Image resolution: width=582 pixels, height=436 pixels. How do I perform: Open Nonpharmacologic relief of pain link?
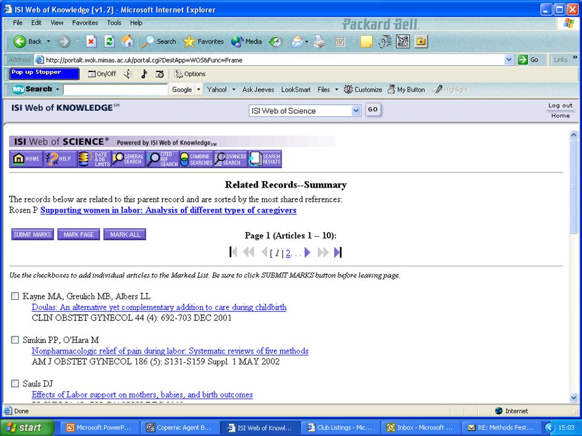pyautogui.click(x=170, y=351)
